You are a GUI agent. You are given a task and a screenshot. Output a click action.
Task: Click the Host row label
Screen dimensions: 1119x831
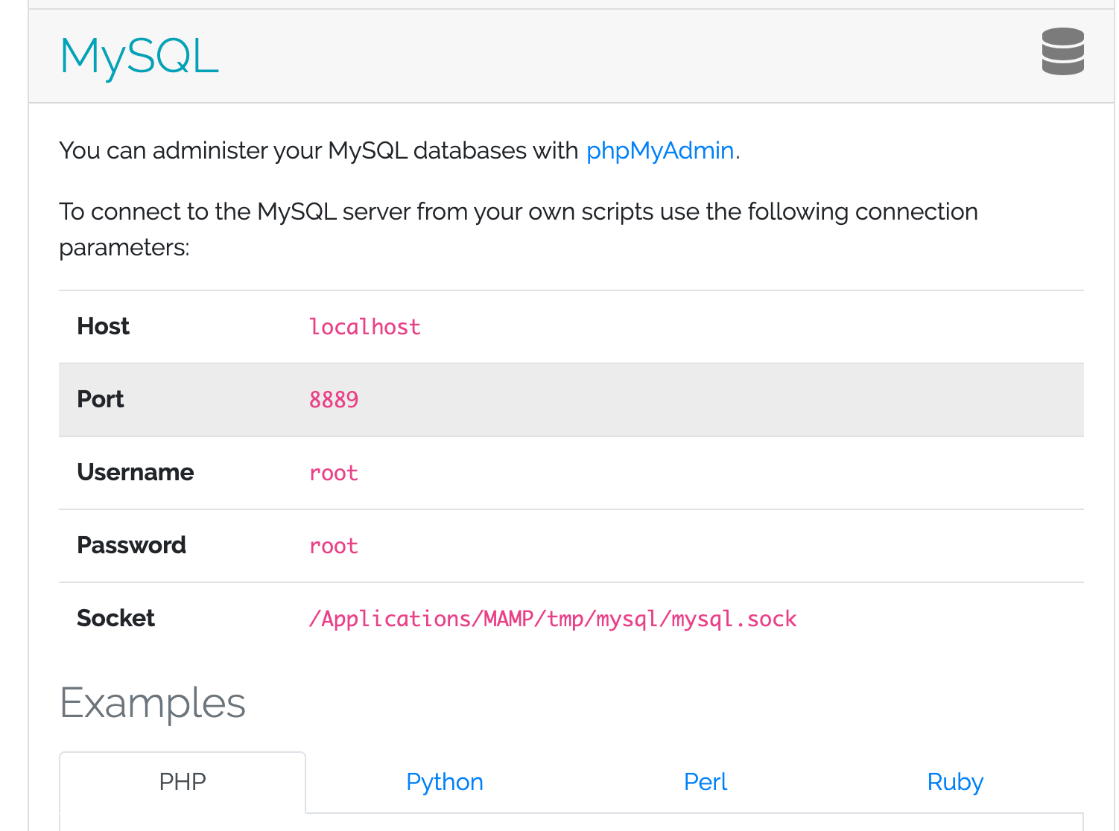pyautogui.click(x=104, y=326)
